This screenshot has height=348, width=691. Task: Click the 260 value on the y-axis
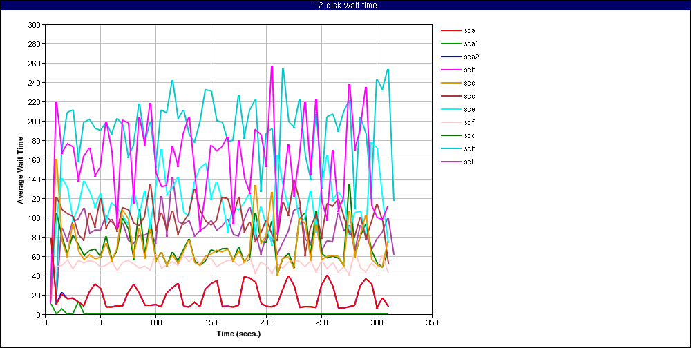tap(35, 64)
